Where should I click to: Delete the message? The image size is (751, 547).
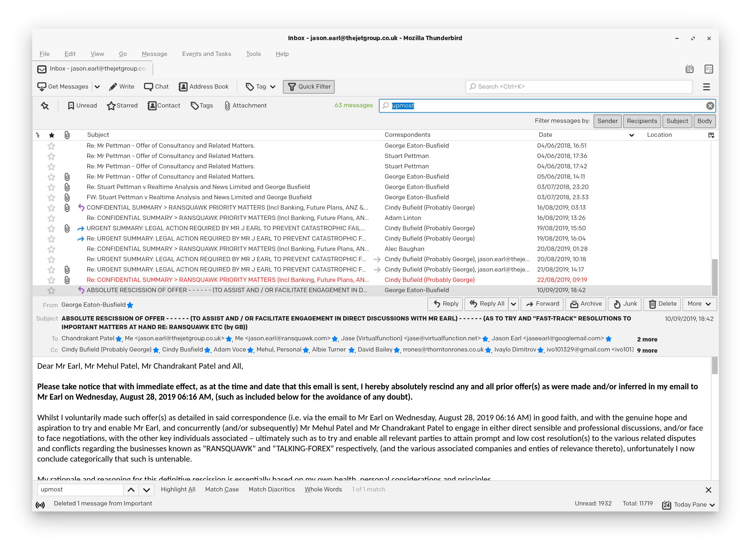[x=661, y=304]
